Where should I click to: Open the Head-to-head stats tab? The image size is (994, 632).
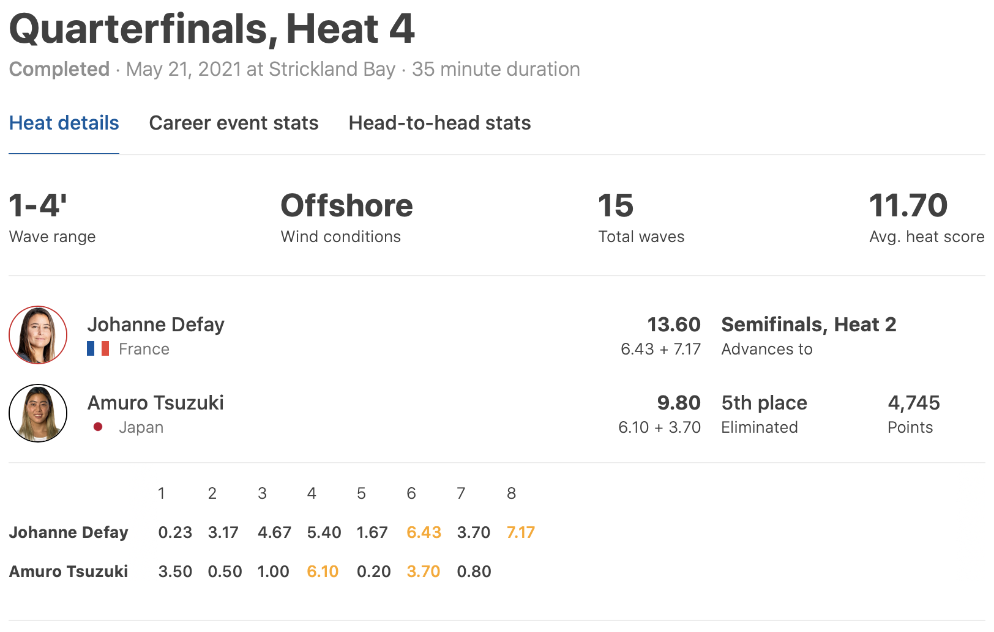439,123
